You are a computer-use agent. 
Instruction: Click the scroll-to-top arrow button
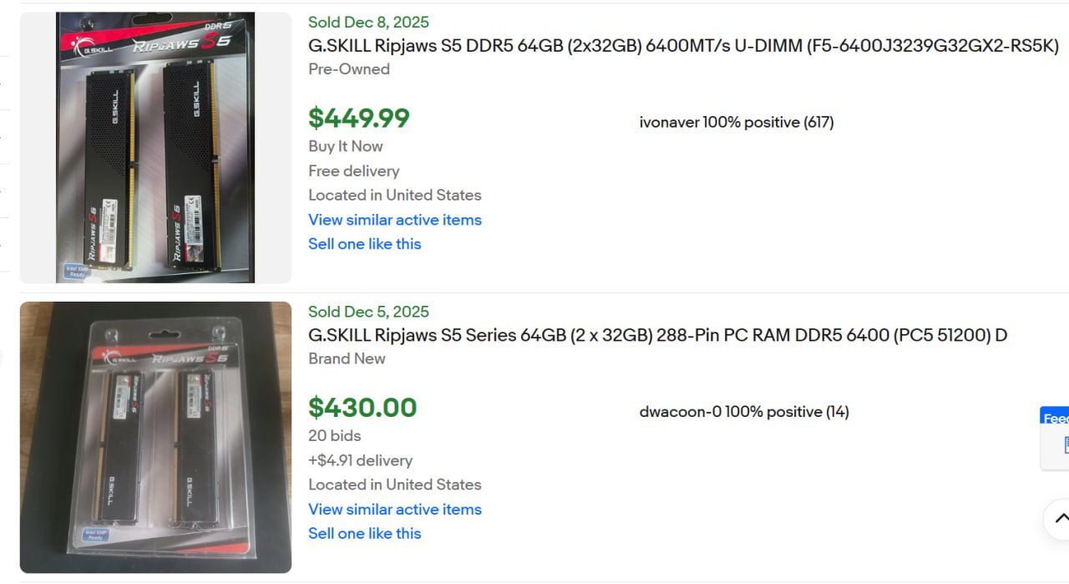tap(1060, 519)
